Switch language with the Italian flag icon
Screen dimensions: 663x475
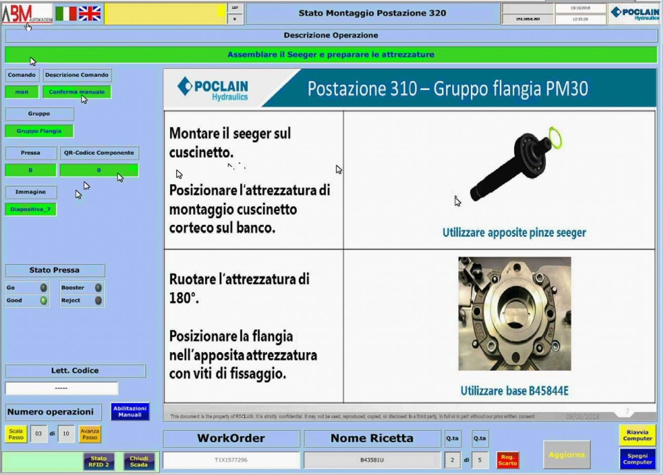tap(65, 13)
